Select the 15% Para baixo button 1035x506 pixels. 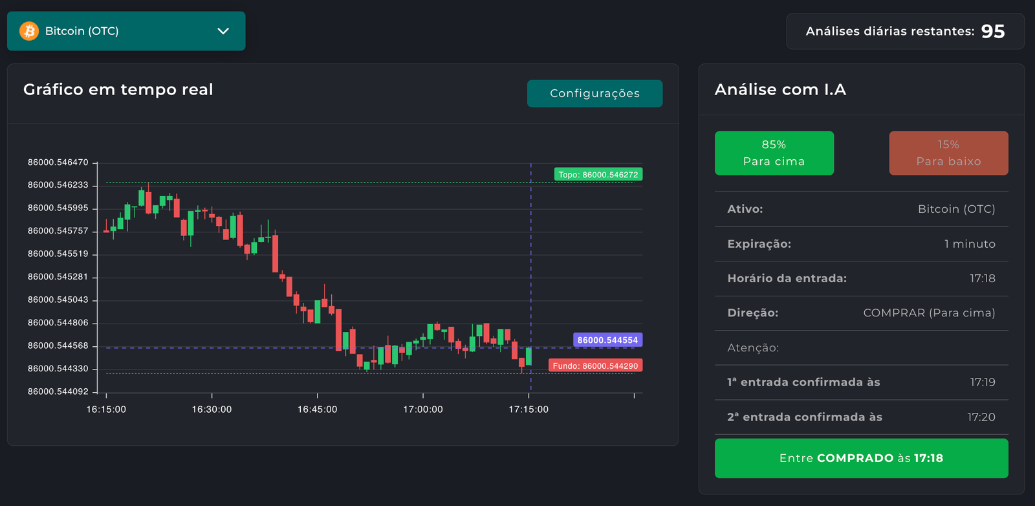[948, 153]
